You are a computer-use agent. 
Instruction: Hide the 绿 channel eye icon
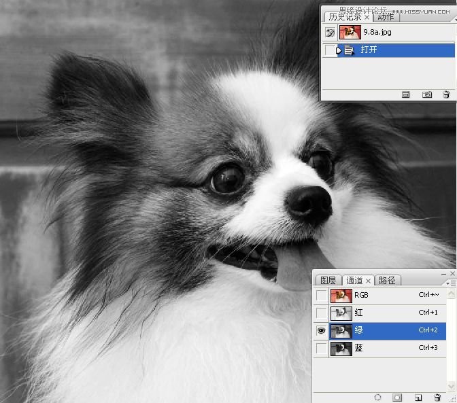(321, 331)
